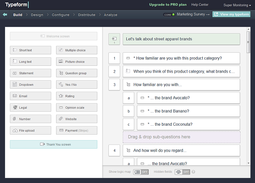Add a Rating question block
This screenshot has height=183, width=255.
[x=76, y=96]
